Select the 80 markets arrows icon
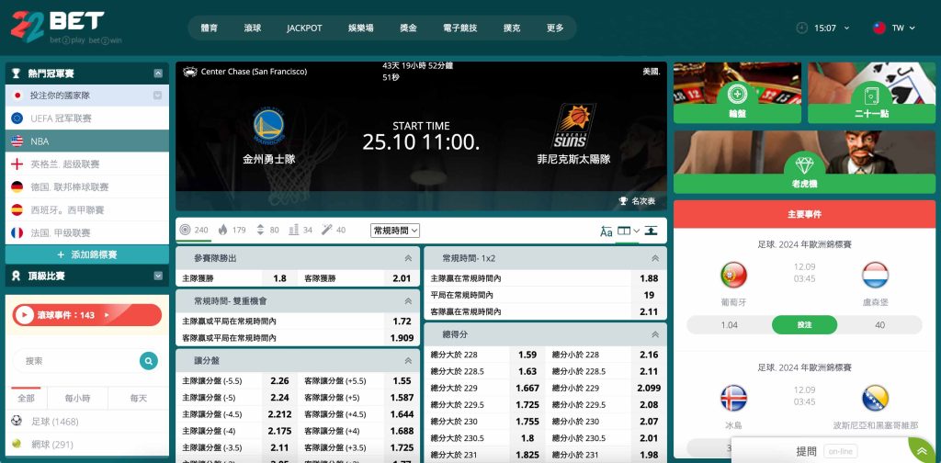This screenshot has width=941, height=463. (x=260, y=230)
